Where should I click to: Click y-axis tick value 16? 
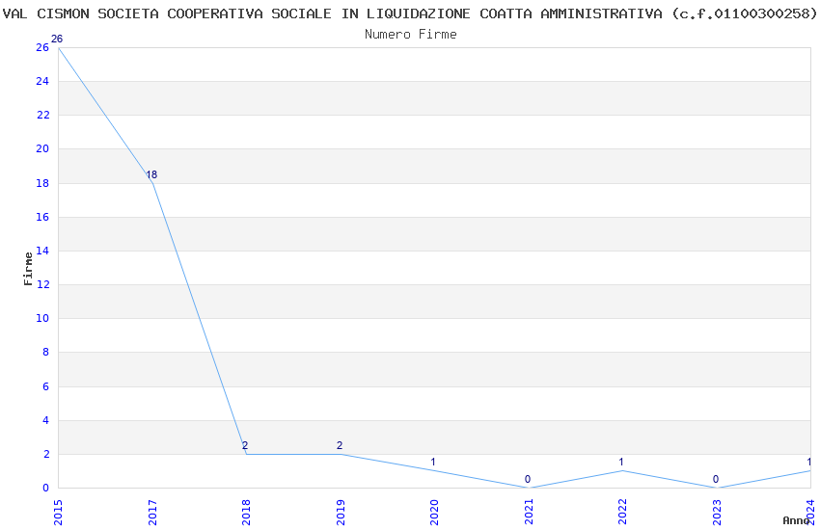[x=42, y=217]
